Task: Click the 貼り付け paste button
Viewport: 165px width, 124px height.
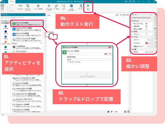Action: [x=10, y=11]
